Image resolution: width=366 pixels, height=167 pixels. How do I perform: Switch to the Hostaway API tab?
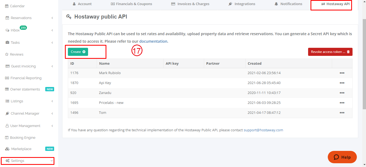(x=335, y=4)
